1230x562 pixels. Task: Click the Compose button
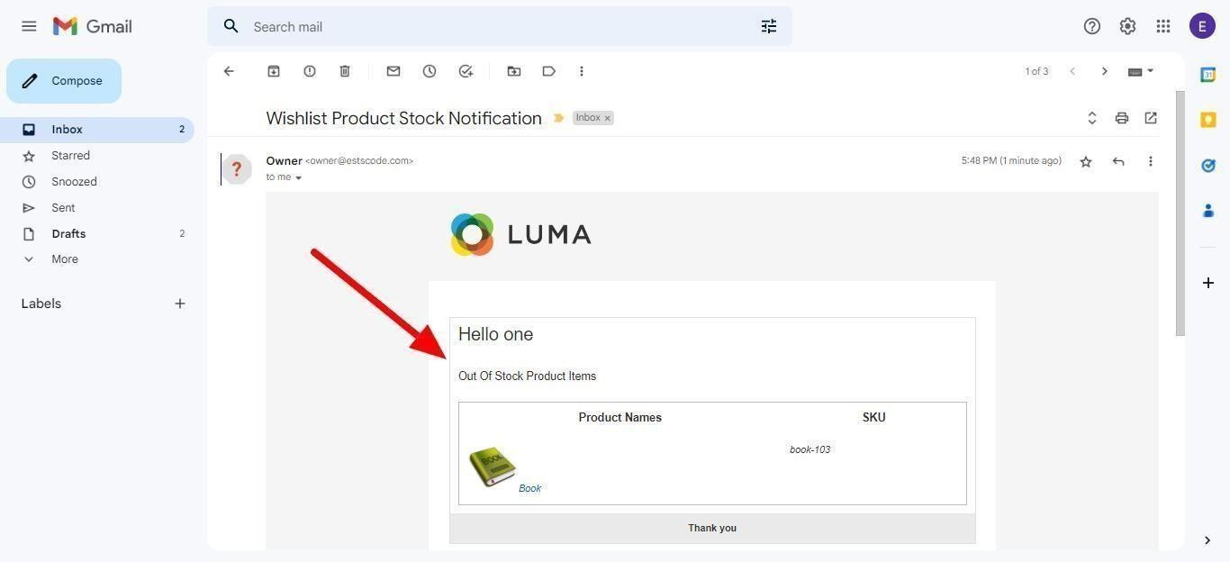[x=64, y=81]
